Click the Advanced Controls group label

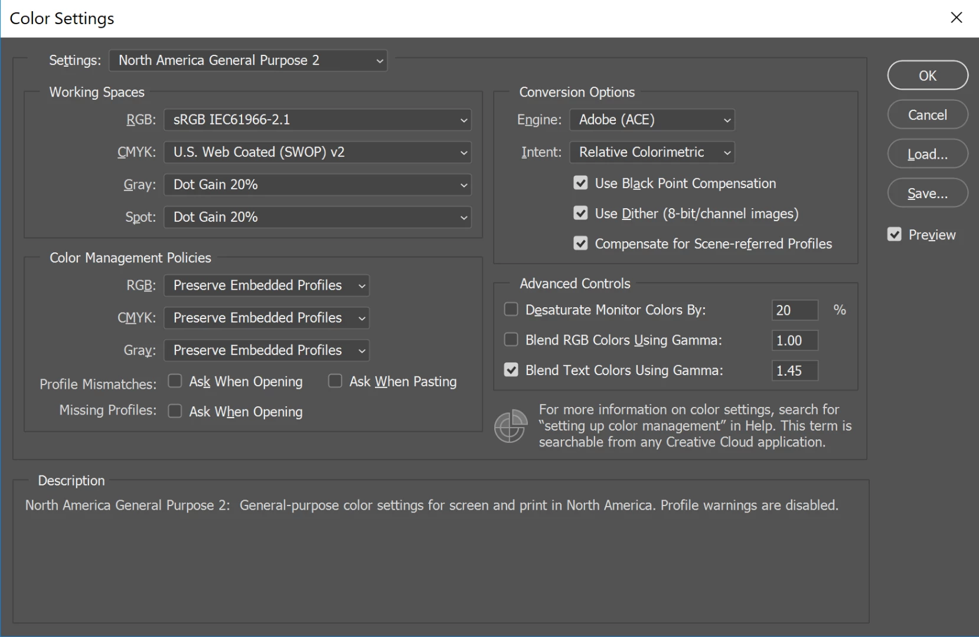click(575, 284)
